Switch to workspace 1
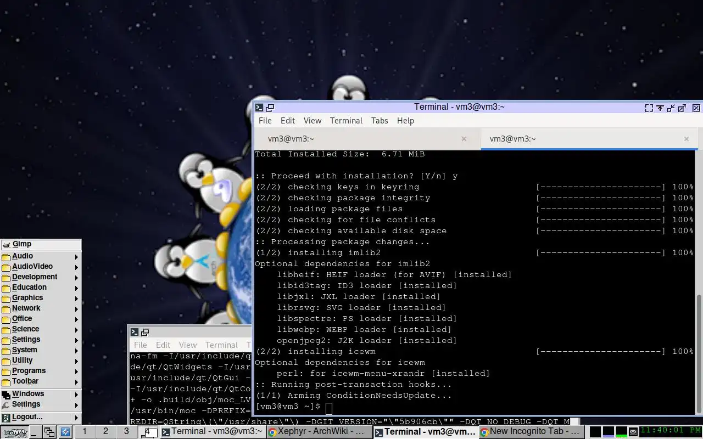Viewport: 703px width, 439px height. tap(85, 432)
